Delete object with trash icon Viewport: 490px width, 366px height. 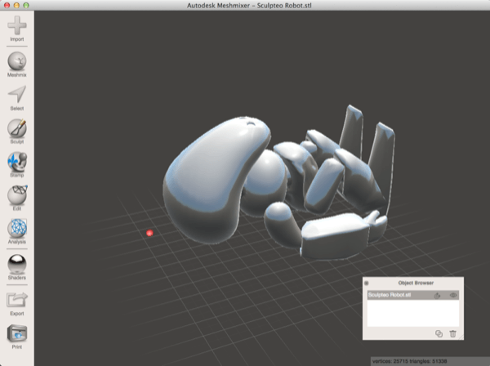coord(452,333)
